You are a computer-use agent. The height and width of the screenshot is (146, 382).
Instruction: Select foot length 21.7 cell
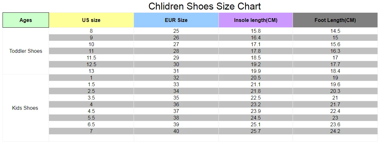335,105
